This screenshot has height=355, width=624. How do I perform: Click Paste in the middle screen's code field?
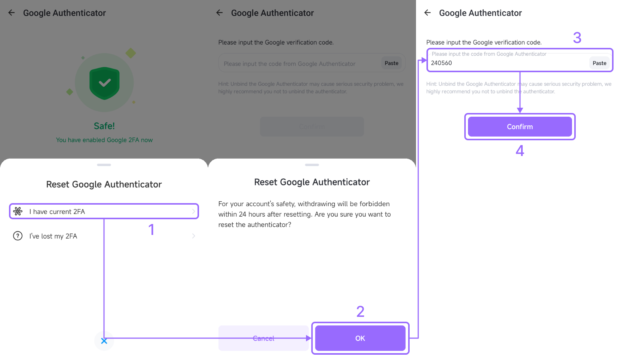(391, 63)
